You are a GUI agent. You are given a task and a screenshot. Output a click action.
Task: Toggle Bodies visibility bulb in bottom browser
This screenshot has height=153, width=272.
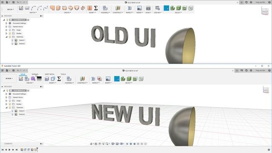[10, 104]
